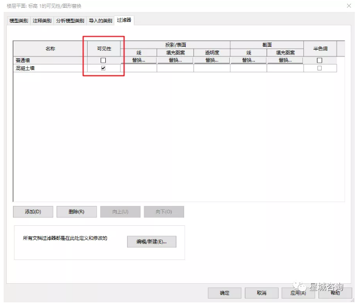This screenshot has height=306, width=360.
Task: Click projection 线 cell of 混凝土墙 row
Action: [x=139, y=68]
